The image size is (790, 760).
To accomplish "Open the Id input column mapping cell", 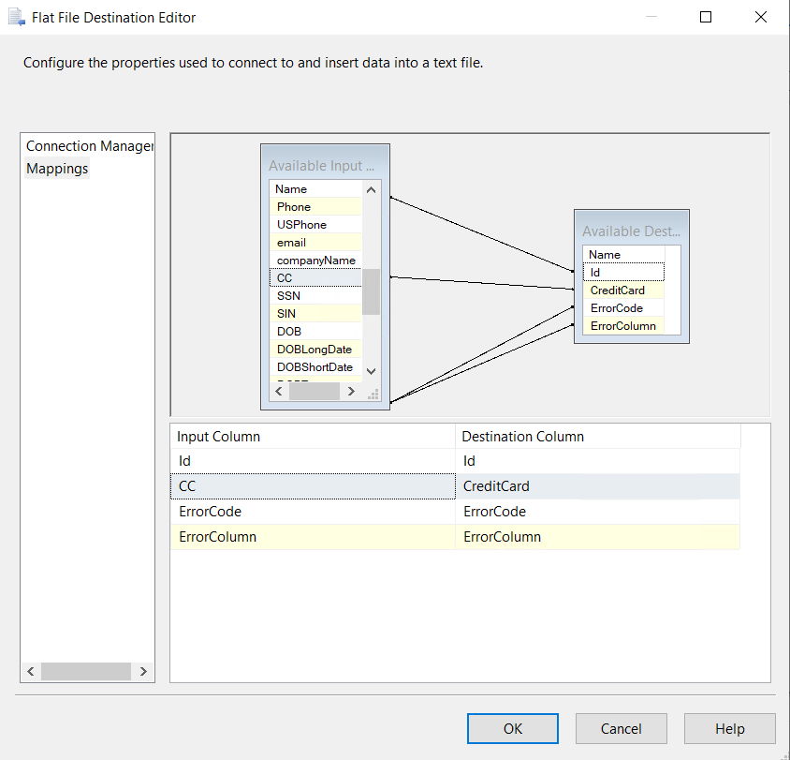I will coord(313,461).
